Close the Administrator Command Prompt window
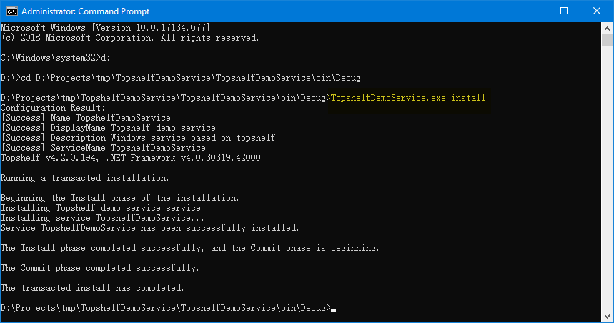 [596, 11]
